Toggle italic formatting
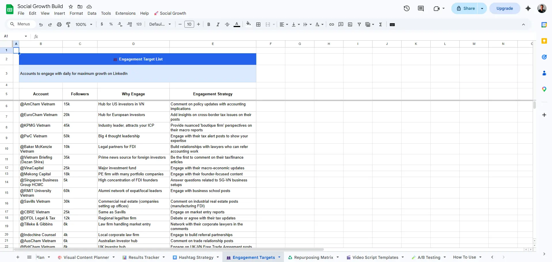Viewport: 552px width, 262px height. tap(218, 24)
